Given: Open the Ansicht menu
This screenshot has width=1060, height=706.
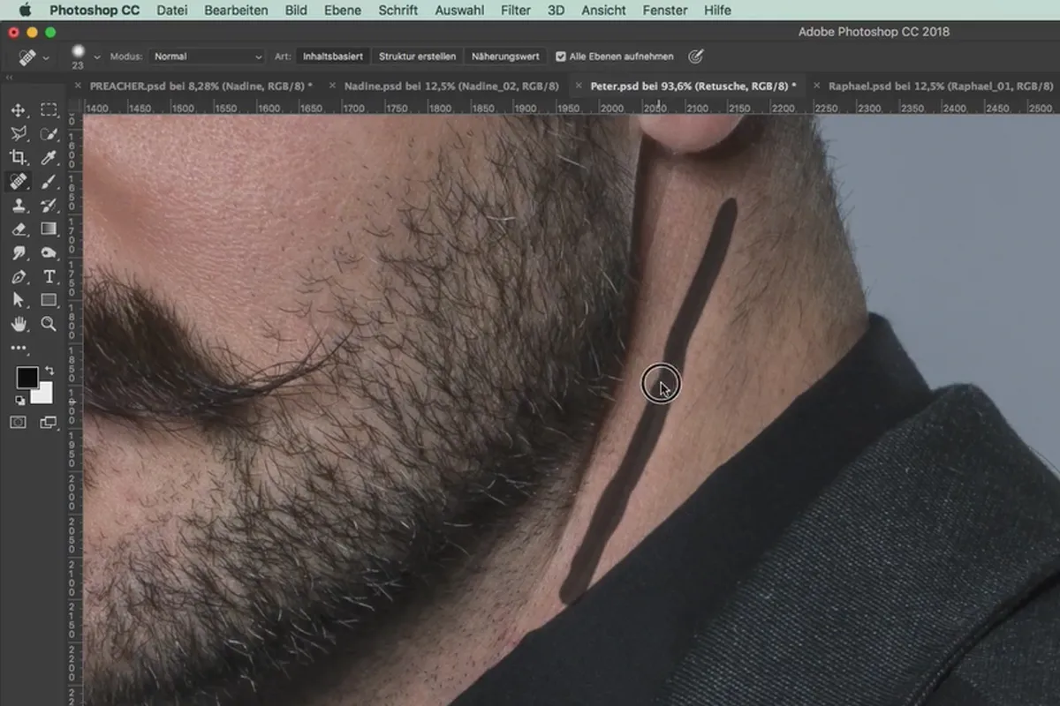Looking at the screenshot, I should coord(604,11).
